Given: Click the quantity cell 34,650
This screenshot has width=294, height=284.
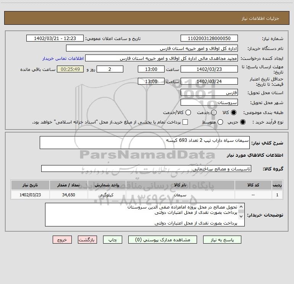Looking at the screenshot, I should pyautogui.click(x=68, y=195).
